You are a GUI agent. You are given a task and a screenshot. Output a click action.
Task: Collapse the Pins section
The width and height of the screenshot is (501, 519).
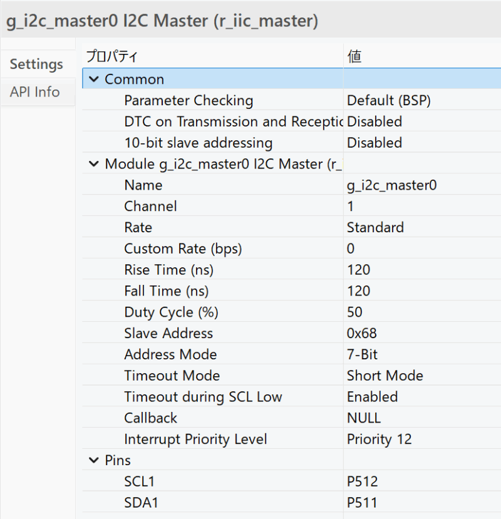tap(94, 460)
